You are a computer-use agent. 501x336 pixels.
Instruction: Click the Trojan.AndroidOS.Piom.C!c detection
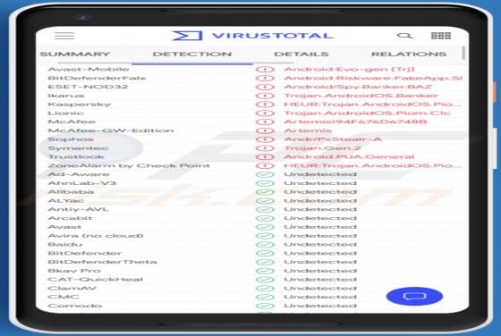click(367, 113)
